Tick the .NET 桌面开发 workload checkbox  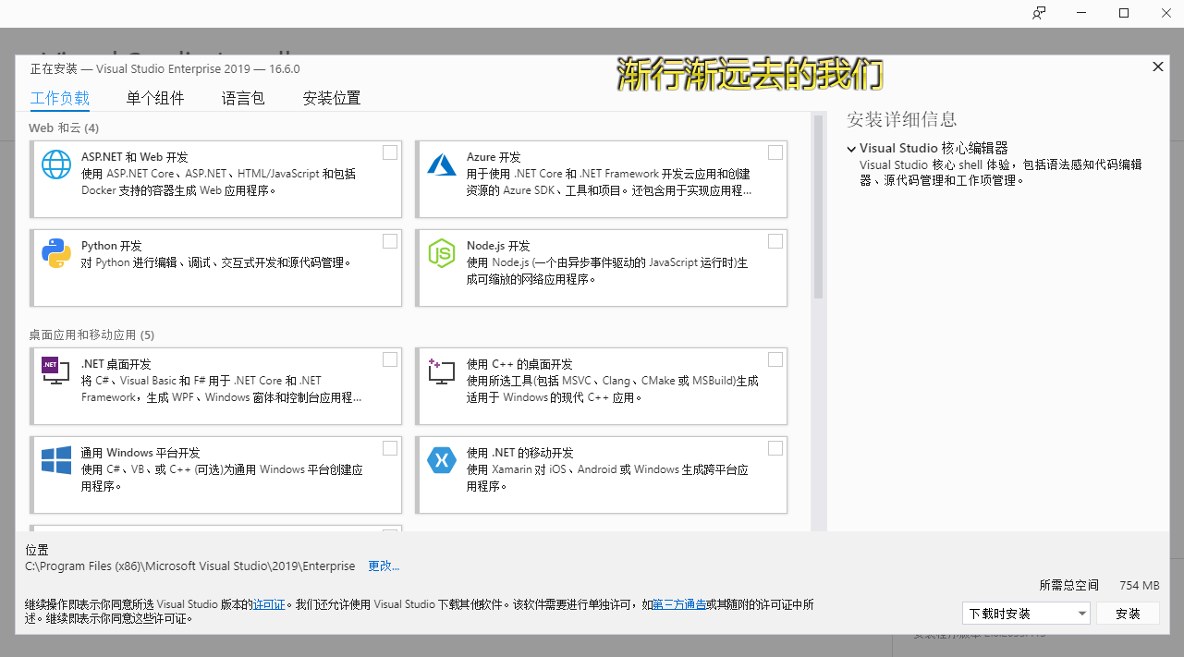coord(390,359)
